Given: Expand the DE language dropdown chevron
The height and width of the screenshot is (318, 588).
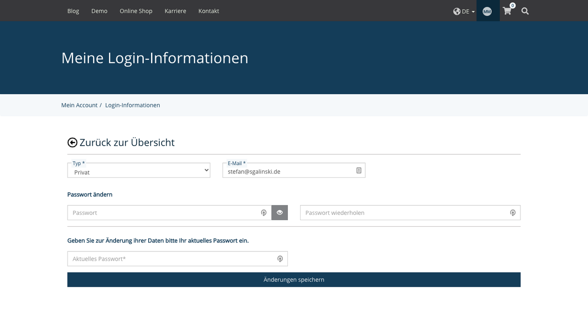Looking at the screenshot, I should point(473,11).
